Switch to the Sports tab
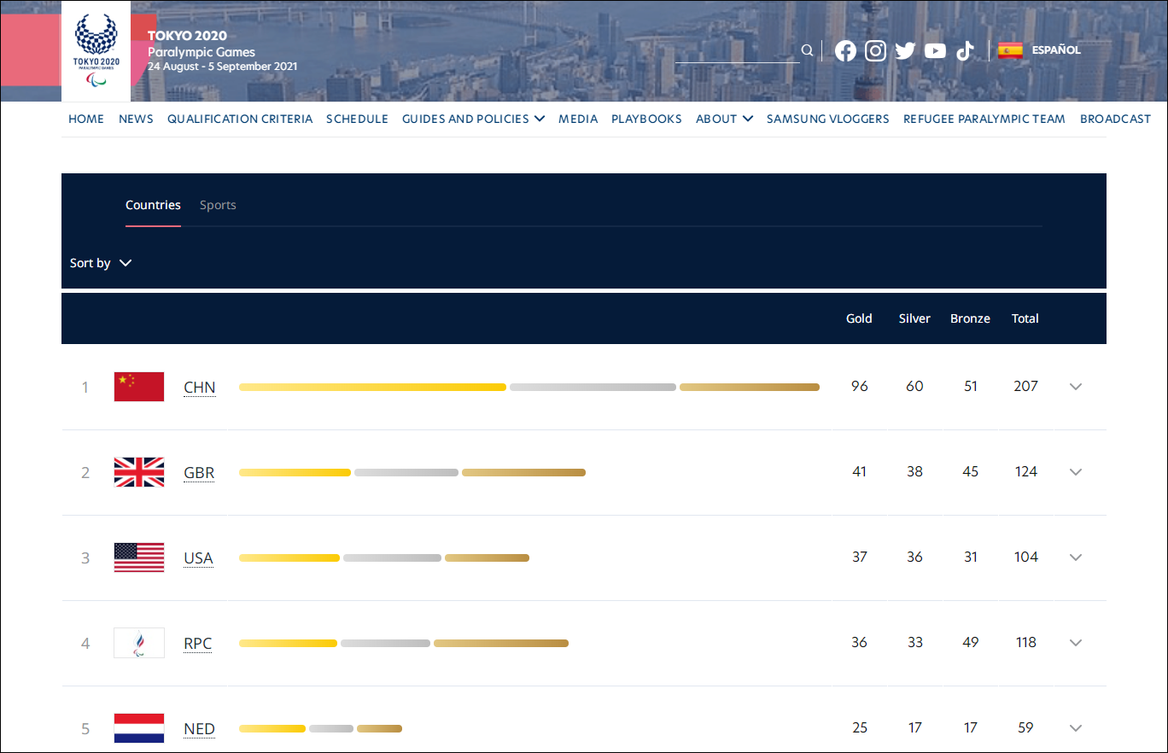Screen dimensions: 1168x753 [x=218, y=205]
